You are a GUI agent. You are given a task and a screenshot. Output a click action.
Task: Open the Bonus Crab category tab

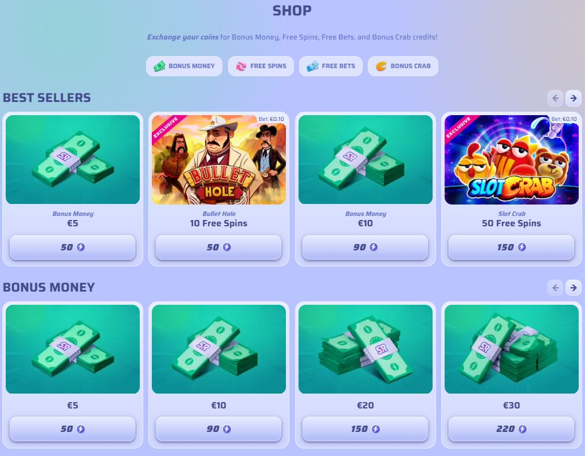tap(403, 66)
